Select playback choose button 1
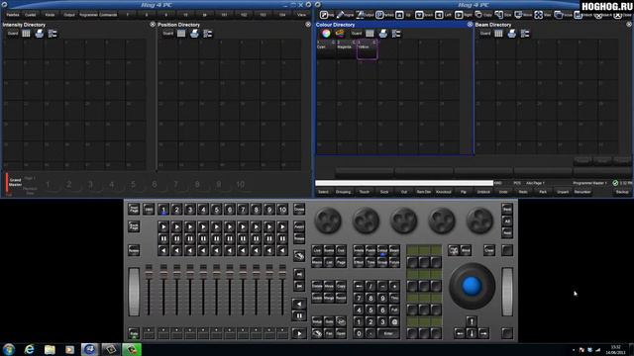 click(163, 210)
